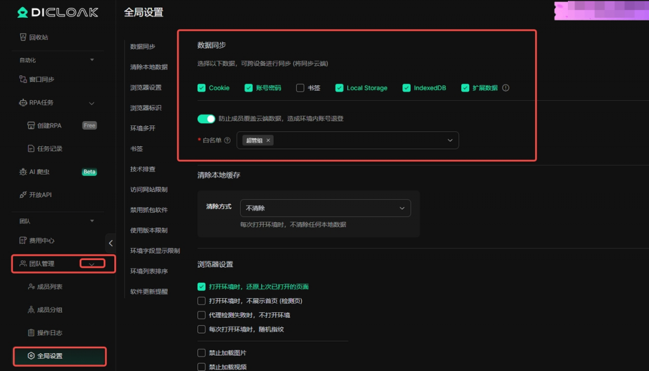Select 技术排查 in the settings navigation
The image size is (649, 371).
[x=143, y=169]
